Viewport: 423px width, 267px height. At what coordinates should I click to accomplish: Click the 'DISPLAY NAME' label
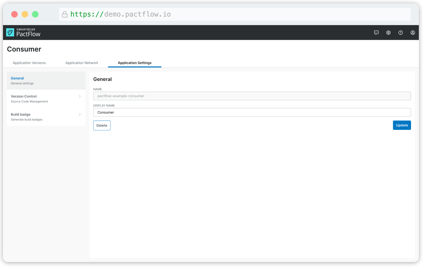(x=104, y=106)
